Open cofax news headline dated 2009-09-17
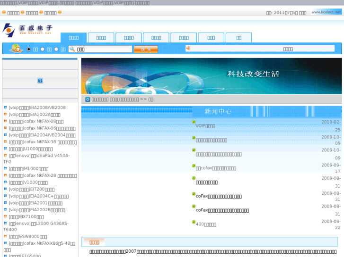The image size is (344, 257). [x=216, y=168]
